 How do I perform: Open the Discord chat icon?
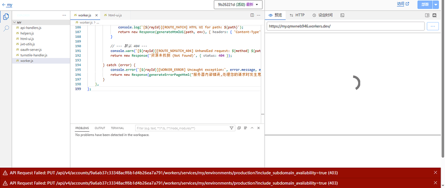435,15
